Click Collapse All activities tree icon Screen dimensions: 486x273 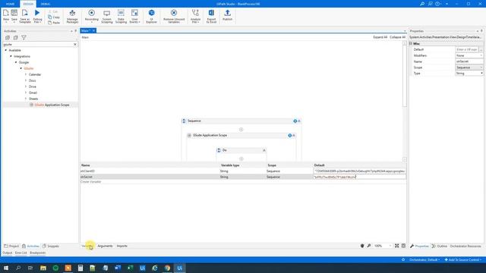[x=15, y=38]
